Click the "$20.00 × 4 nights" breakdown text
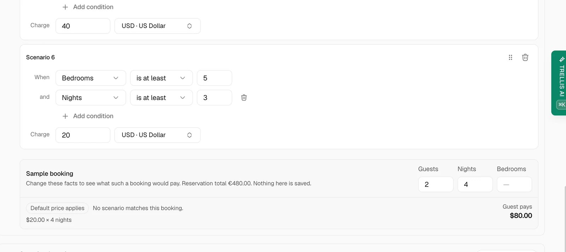 pos(49,220)
